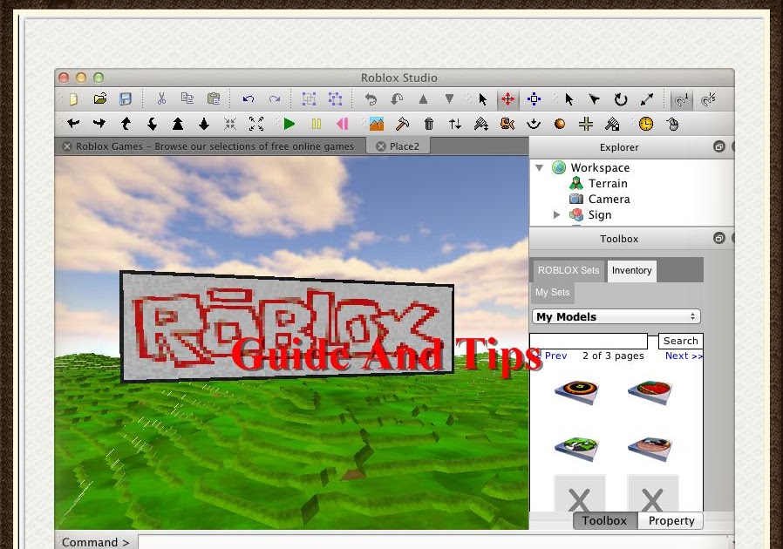Reset simulation with pink rewind icon
Image resolution: width=783 pixels, height=549 pixels.
pos(342,124)
